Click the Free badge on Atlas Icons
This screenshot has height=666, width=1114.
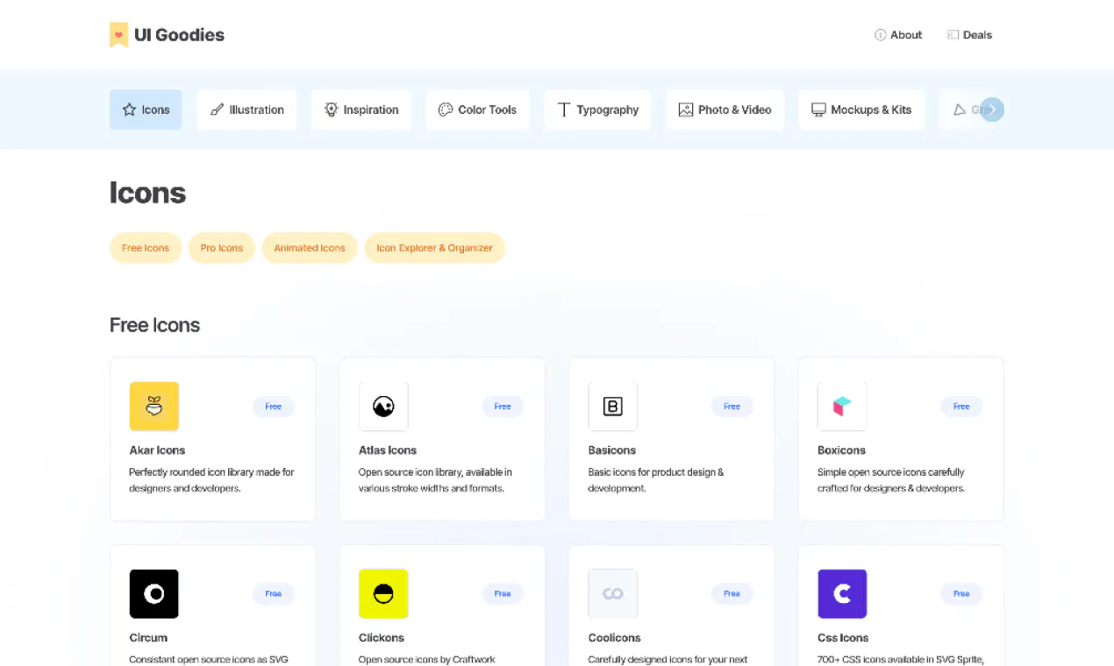503,407
